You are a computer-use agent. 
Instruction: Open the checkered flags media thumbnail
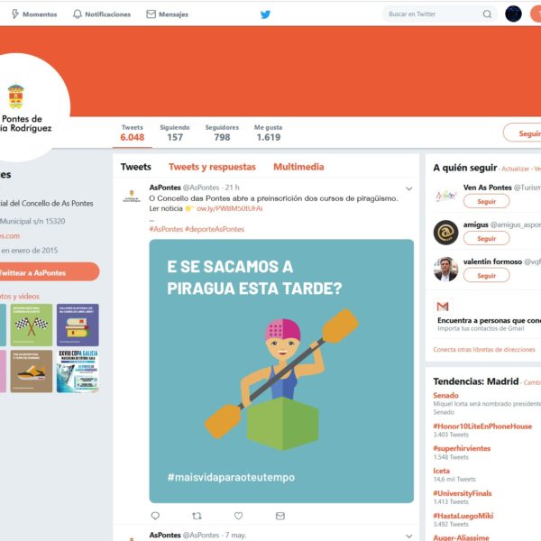[x=32, y=325]
